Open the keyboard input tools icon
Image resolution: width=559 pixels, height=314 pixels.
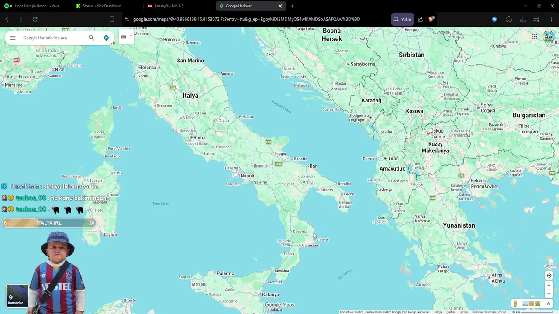(x=124, y=37)
